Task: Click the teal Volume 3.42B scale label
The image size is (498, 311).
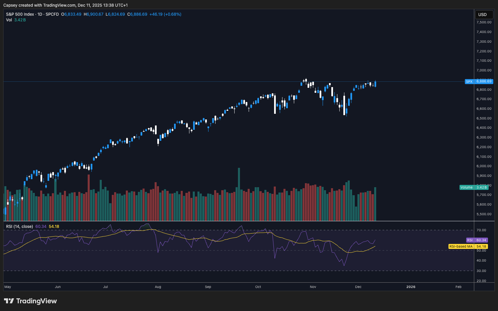Action: pos(474,187)
